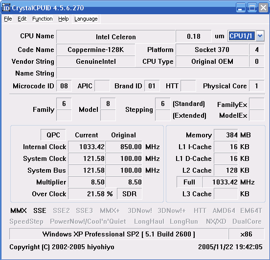
Task: Minimize the CrystalCPUID window
Action: (241, 8)
